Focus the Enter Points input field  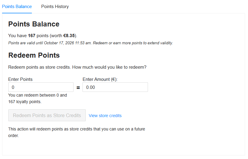coord(41,87)
